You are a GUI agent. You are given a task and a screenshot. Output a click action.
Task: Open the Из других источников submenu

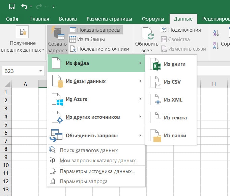tap(96, 117)
